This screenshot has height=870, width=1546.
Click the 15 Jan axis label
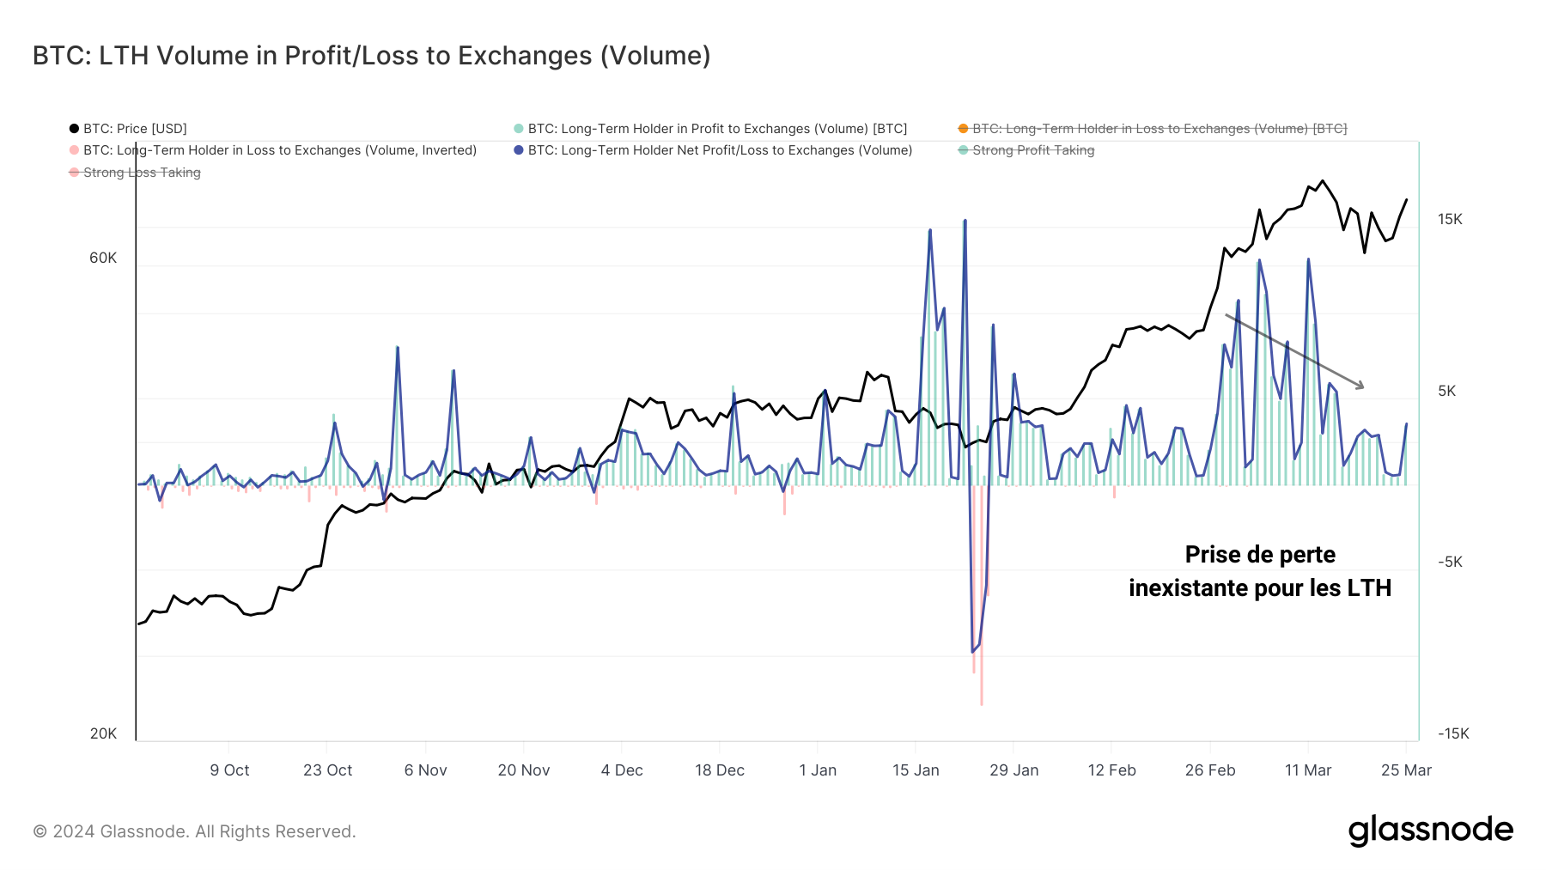pos(916,770)
